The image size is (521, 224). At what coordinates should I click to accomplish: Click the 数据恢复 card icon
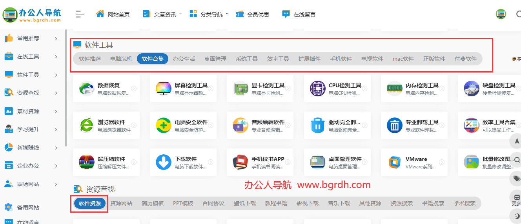[87, 89]
